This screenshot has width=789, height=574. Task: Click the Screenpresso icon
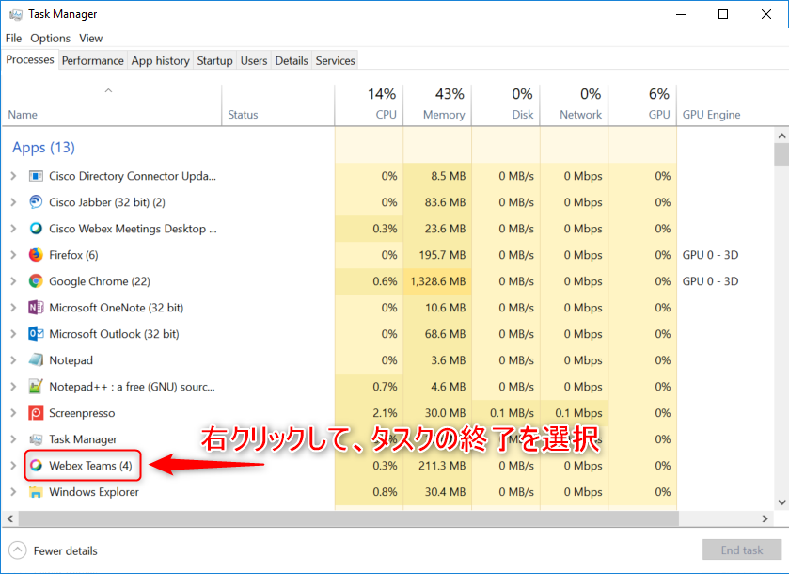pos(36,413)
